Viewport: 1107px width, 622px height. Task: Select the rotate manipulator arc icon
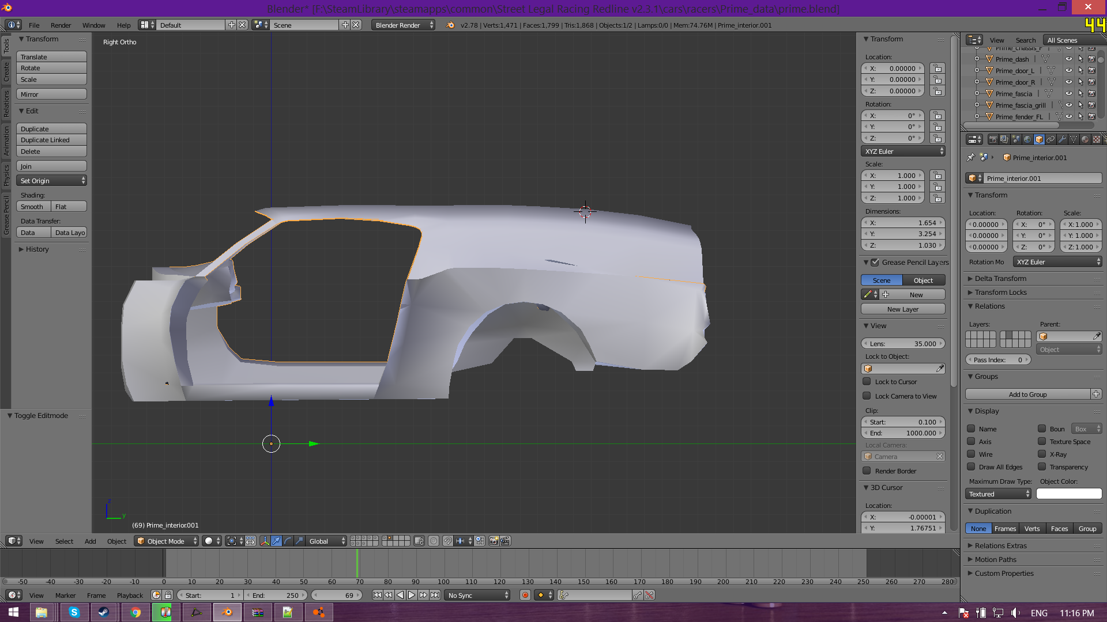288,541
